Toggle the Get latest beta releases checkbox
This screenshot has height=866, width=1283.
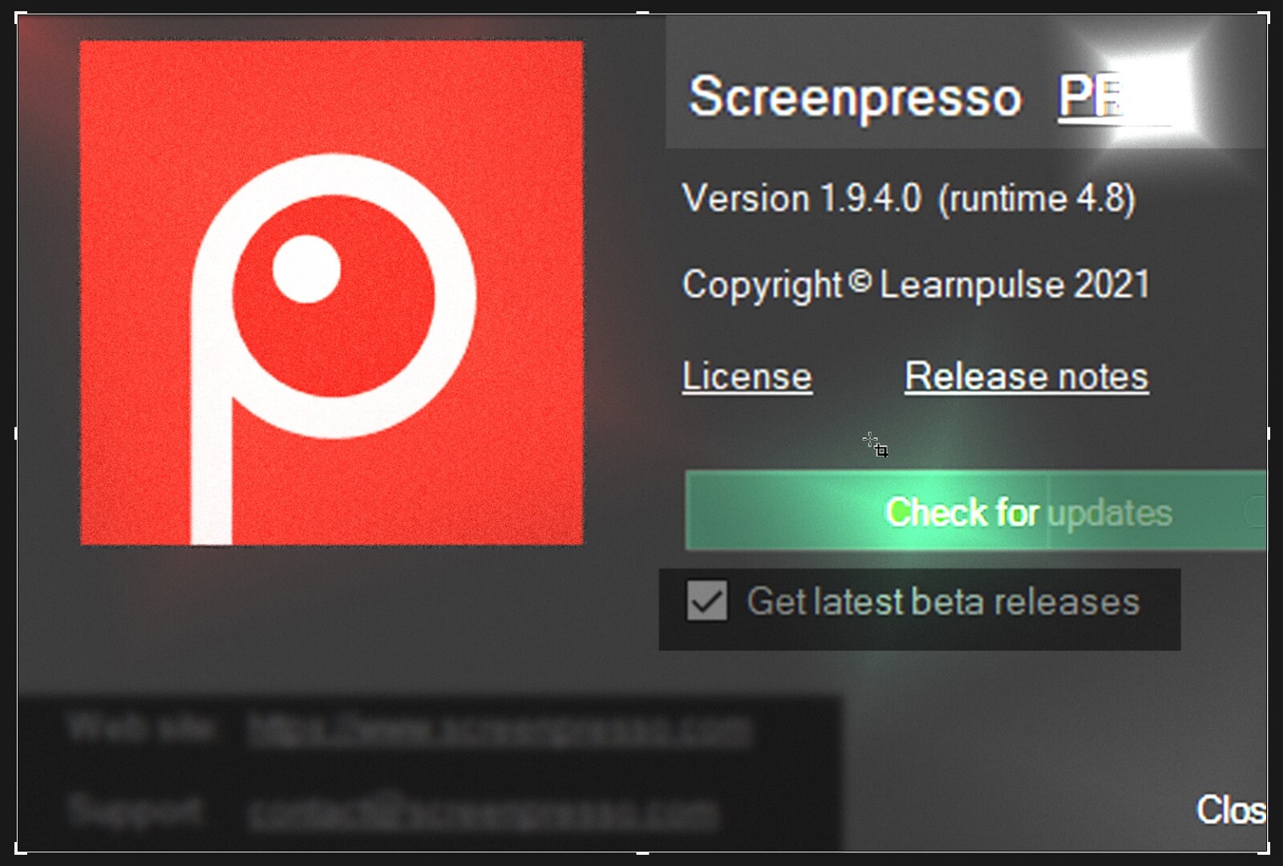tap(706, 601)
